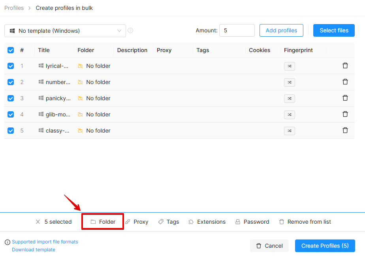Click the Windows icon next to glib-mo title

coord(41,114)
